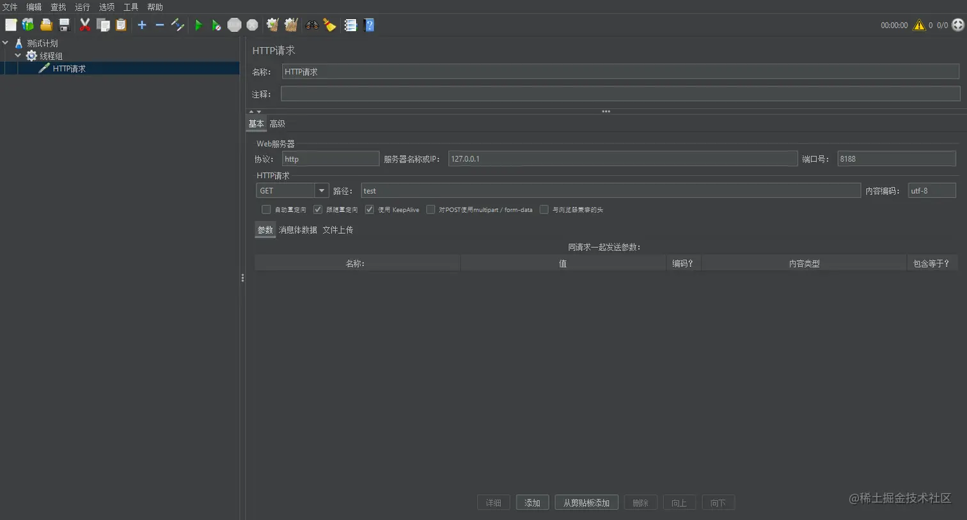This screenshot has height=520, width=967.
Task: Open the GET method dropdown
Action: (322, 190)
